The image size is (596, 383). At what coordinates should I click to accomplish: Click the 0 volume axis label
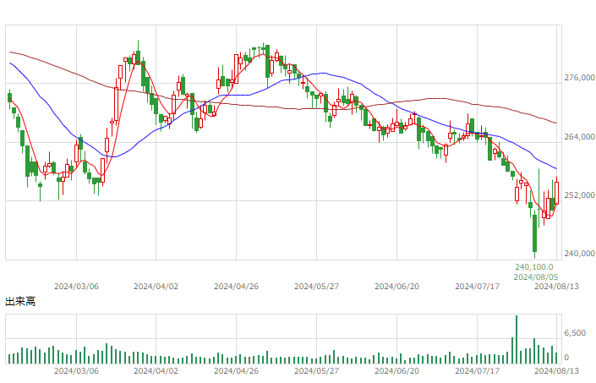(x=566, y=358)
